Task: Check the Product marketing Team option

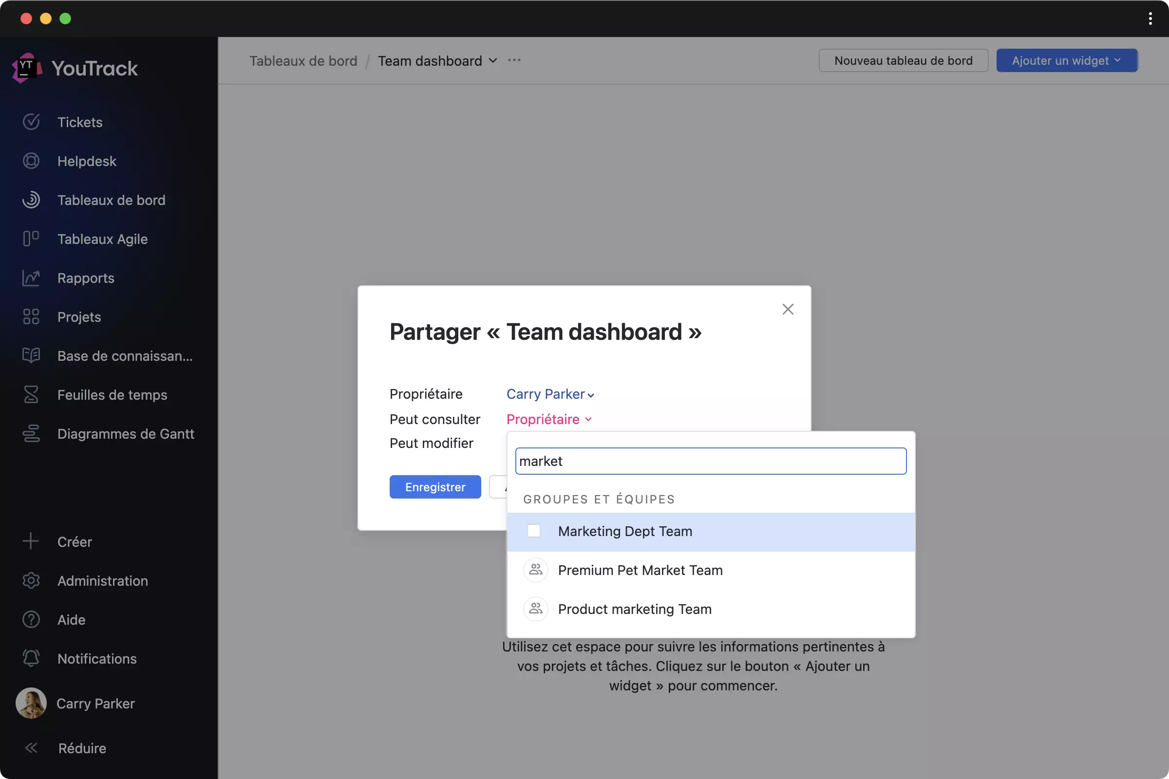Action: 534,609
